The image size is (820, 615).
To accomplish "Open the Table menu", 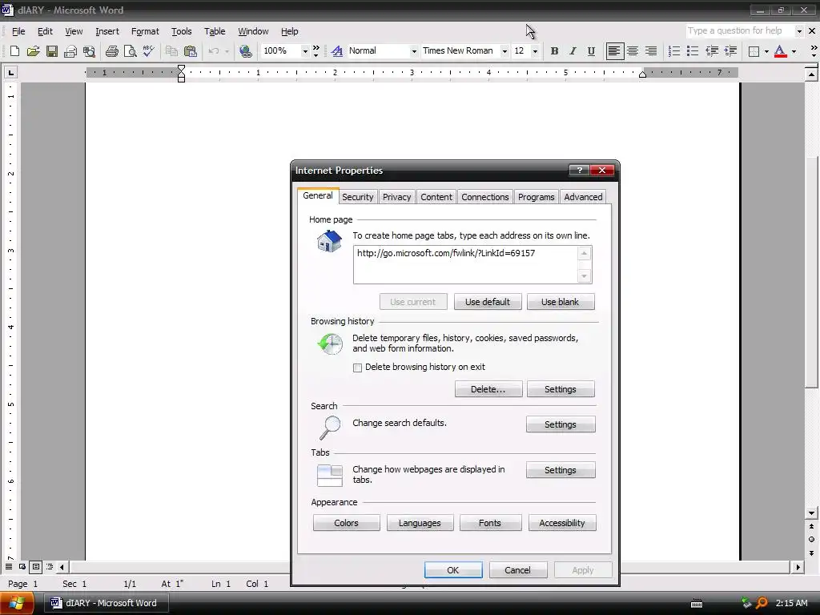I will [215, 31].
